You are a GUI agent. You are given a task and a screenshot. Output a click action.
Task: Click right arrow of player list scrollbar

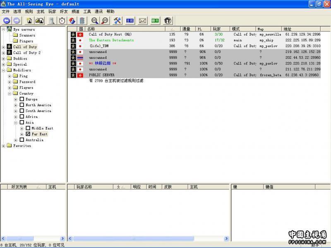(226, 238)
